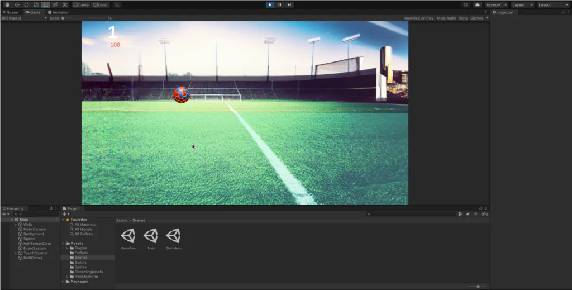Open the Layout dropdown
Screen dimensions: 572x290
coord(553,4)
